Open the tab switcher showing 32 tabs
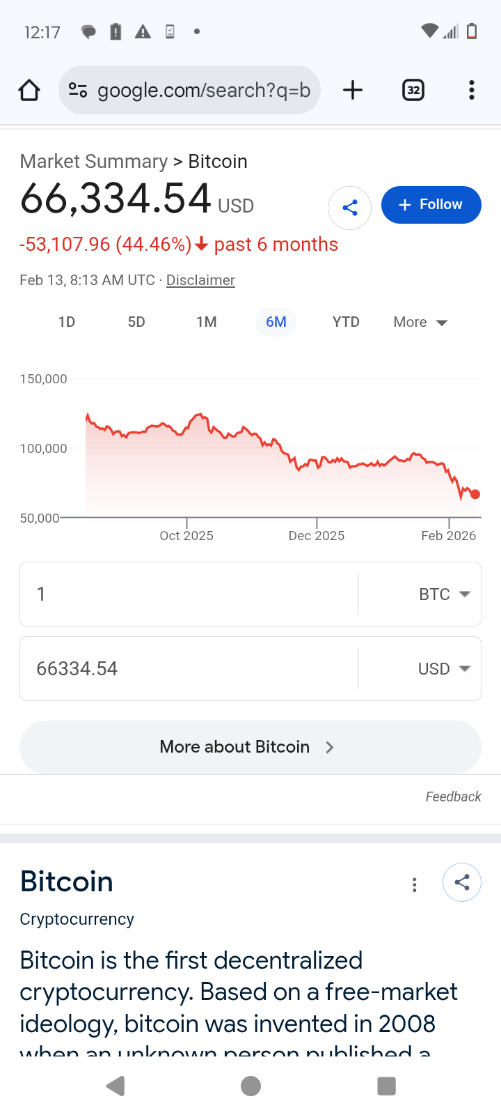 (413, 90)
